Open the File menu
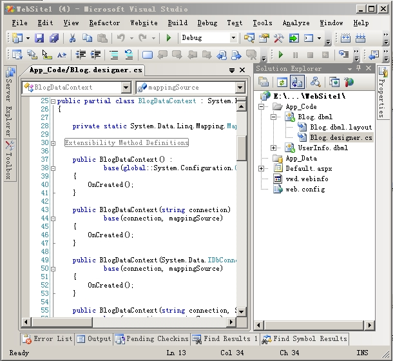This screenshot has width=393, height=361. 19,23
